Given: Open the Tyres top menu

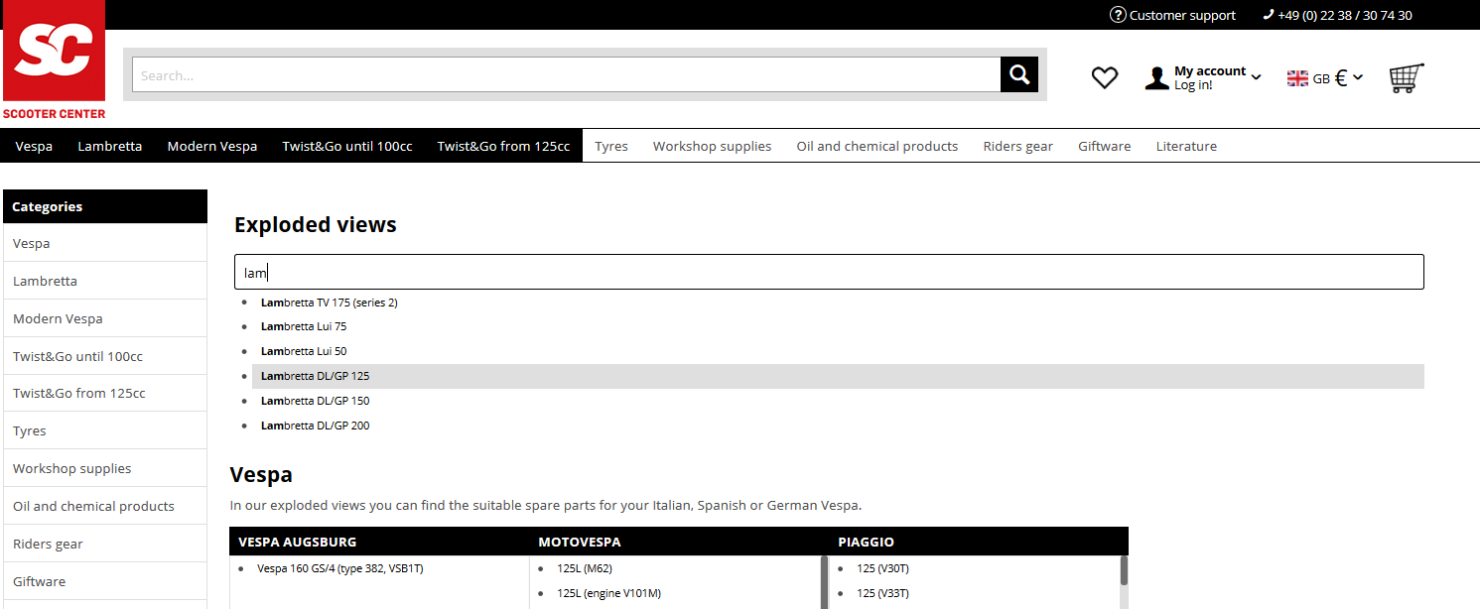Looking at the screenshot, I should [611, 146].
